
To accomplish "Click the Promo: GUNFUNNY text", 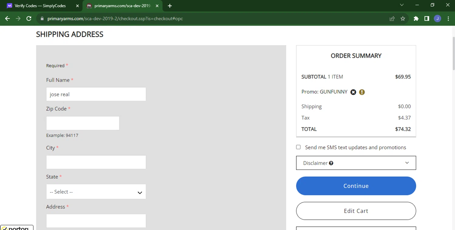I will 324,92.
